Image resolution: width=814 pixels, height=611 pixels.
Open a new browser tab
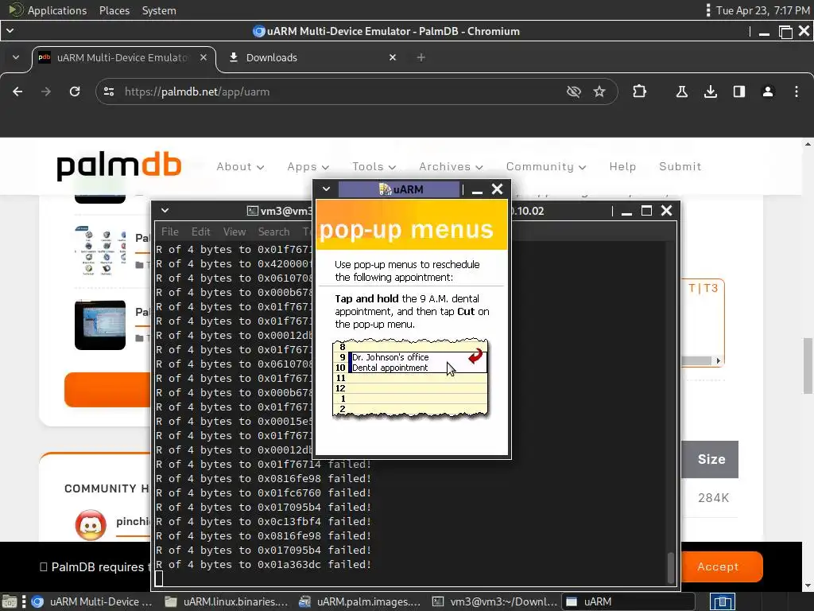coord(421,57)
